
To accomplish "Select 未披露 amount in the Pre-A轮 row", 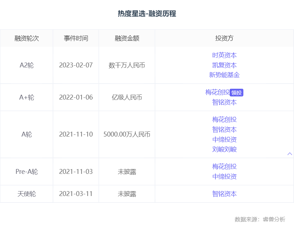I will tap(127, 172).
